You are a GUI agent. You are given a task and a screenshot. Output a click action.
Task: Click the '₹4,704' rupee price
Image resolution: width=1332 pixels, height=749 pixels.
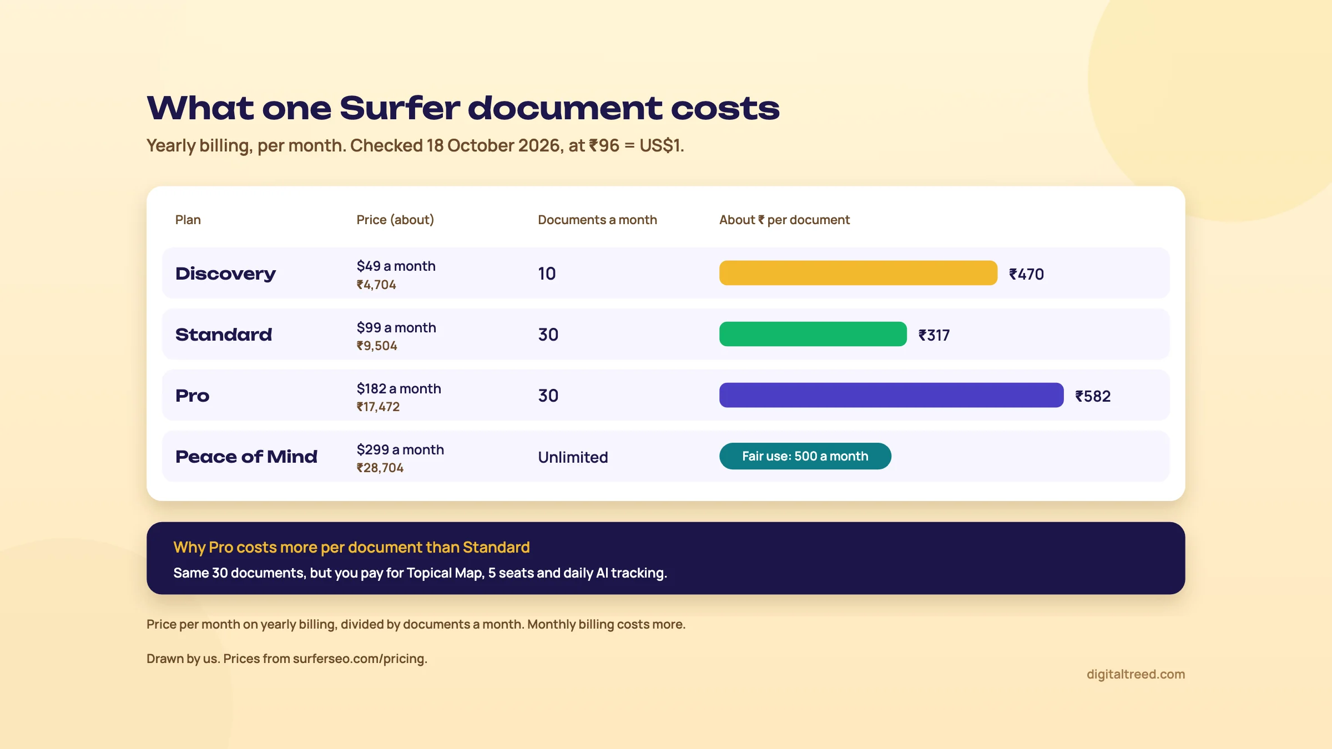[376, 285]
